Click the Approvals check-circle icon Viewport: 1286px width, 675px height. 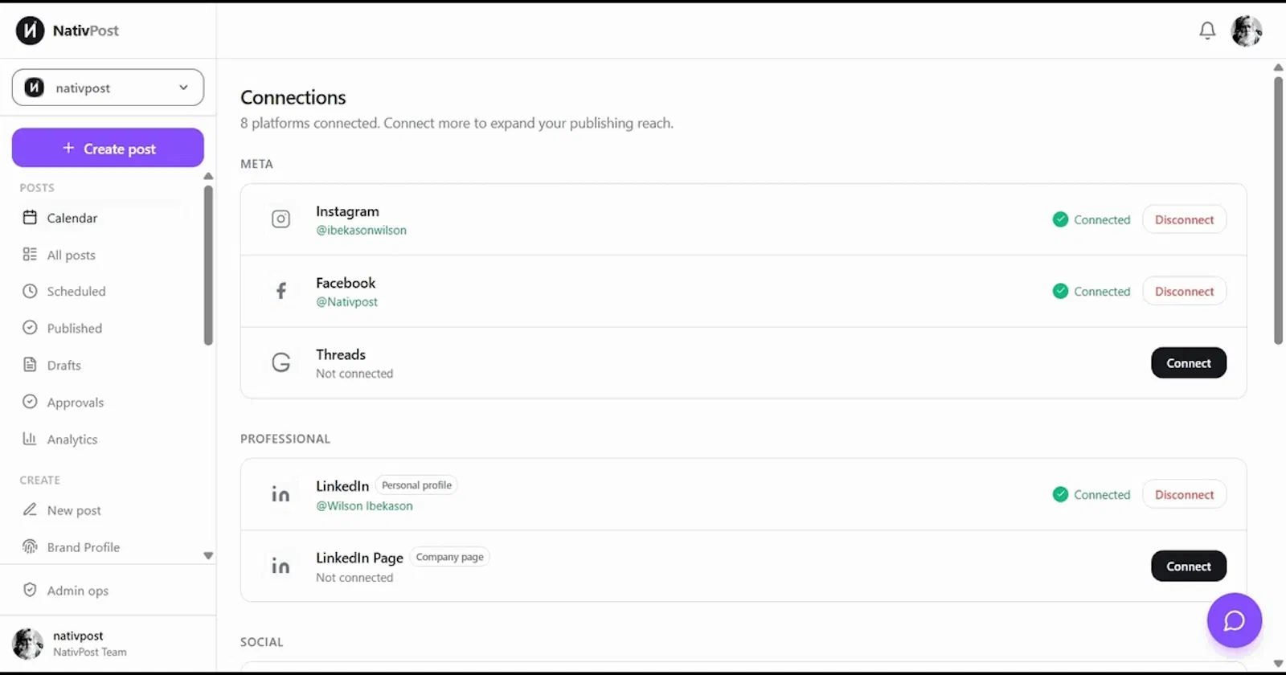(30, 401)
